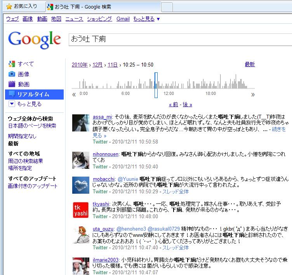Click timestamp 2010/12/11 10:48:00

pos(135,216)
